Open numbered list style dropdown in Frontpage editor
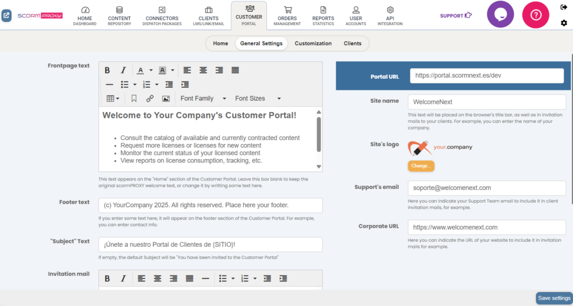 157,85
